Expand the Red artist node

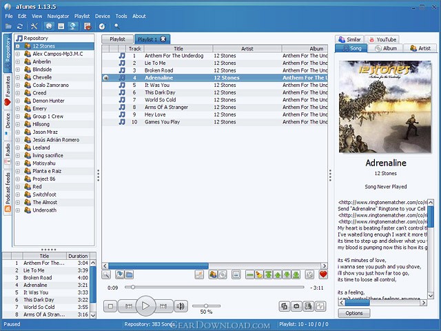(18, 187)
